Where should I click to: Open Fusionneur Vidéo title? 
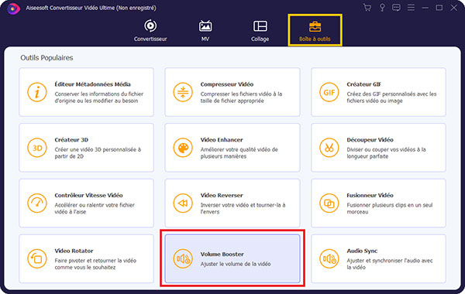tap(370, 196)
